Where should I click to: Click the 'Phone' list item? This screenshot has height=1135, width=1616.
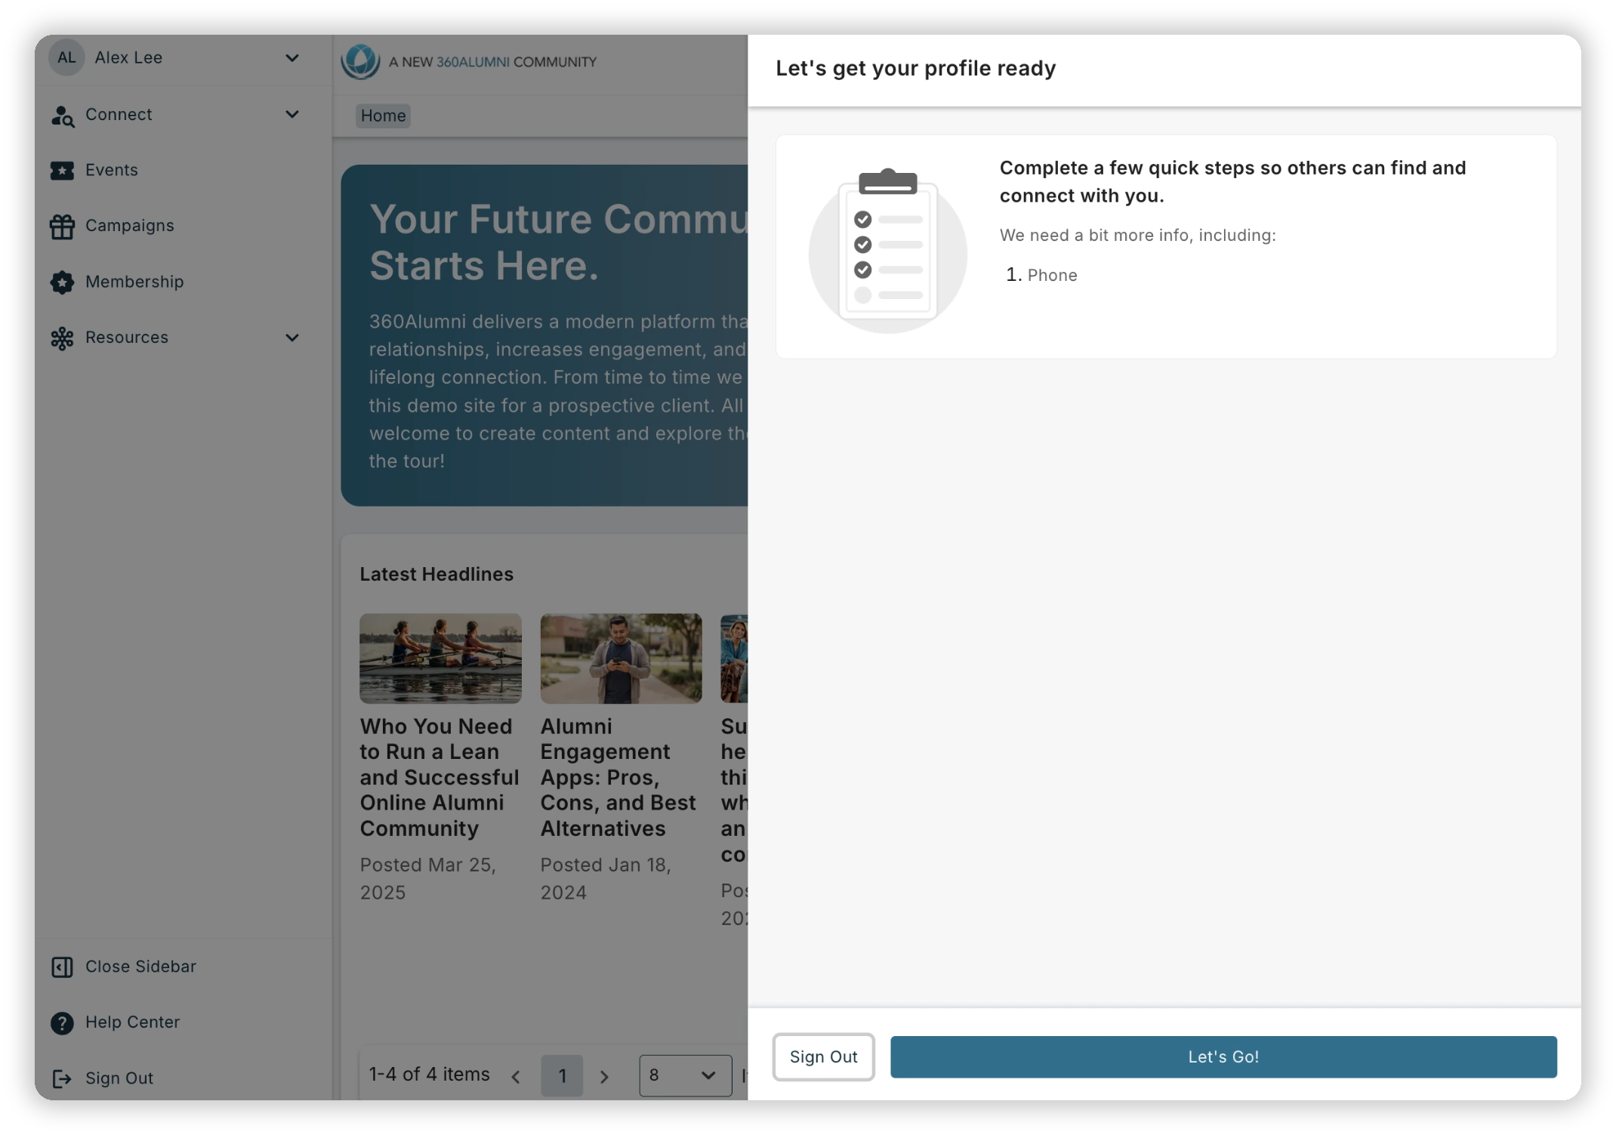pos(1053,276)
